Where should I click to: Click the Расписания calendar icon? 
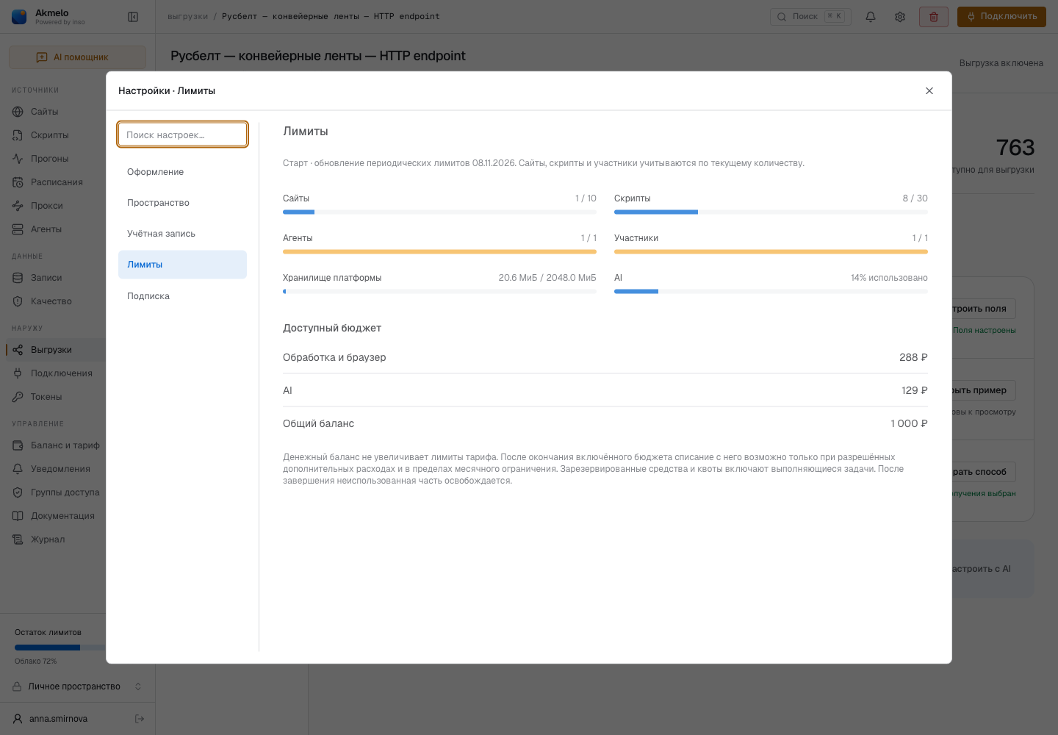[x=18, y=182]
